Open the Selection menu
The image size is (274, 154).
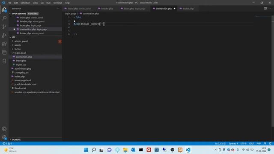pos(25,3)
